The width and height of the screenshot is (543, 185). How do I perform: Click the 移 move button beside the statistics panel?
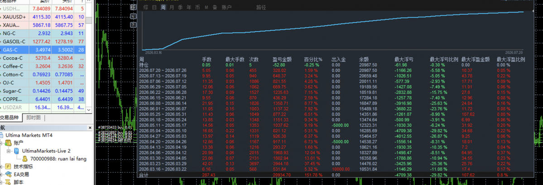click(x=133, y=7)
